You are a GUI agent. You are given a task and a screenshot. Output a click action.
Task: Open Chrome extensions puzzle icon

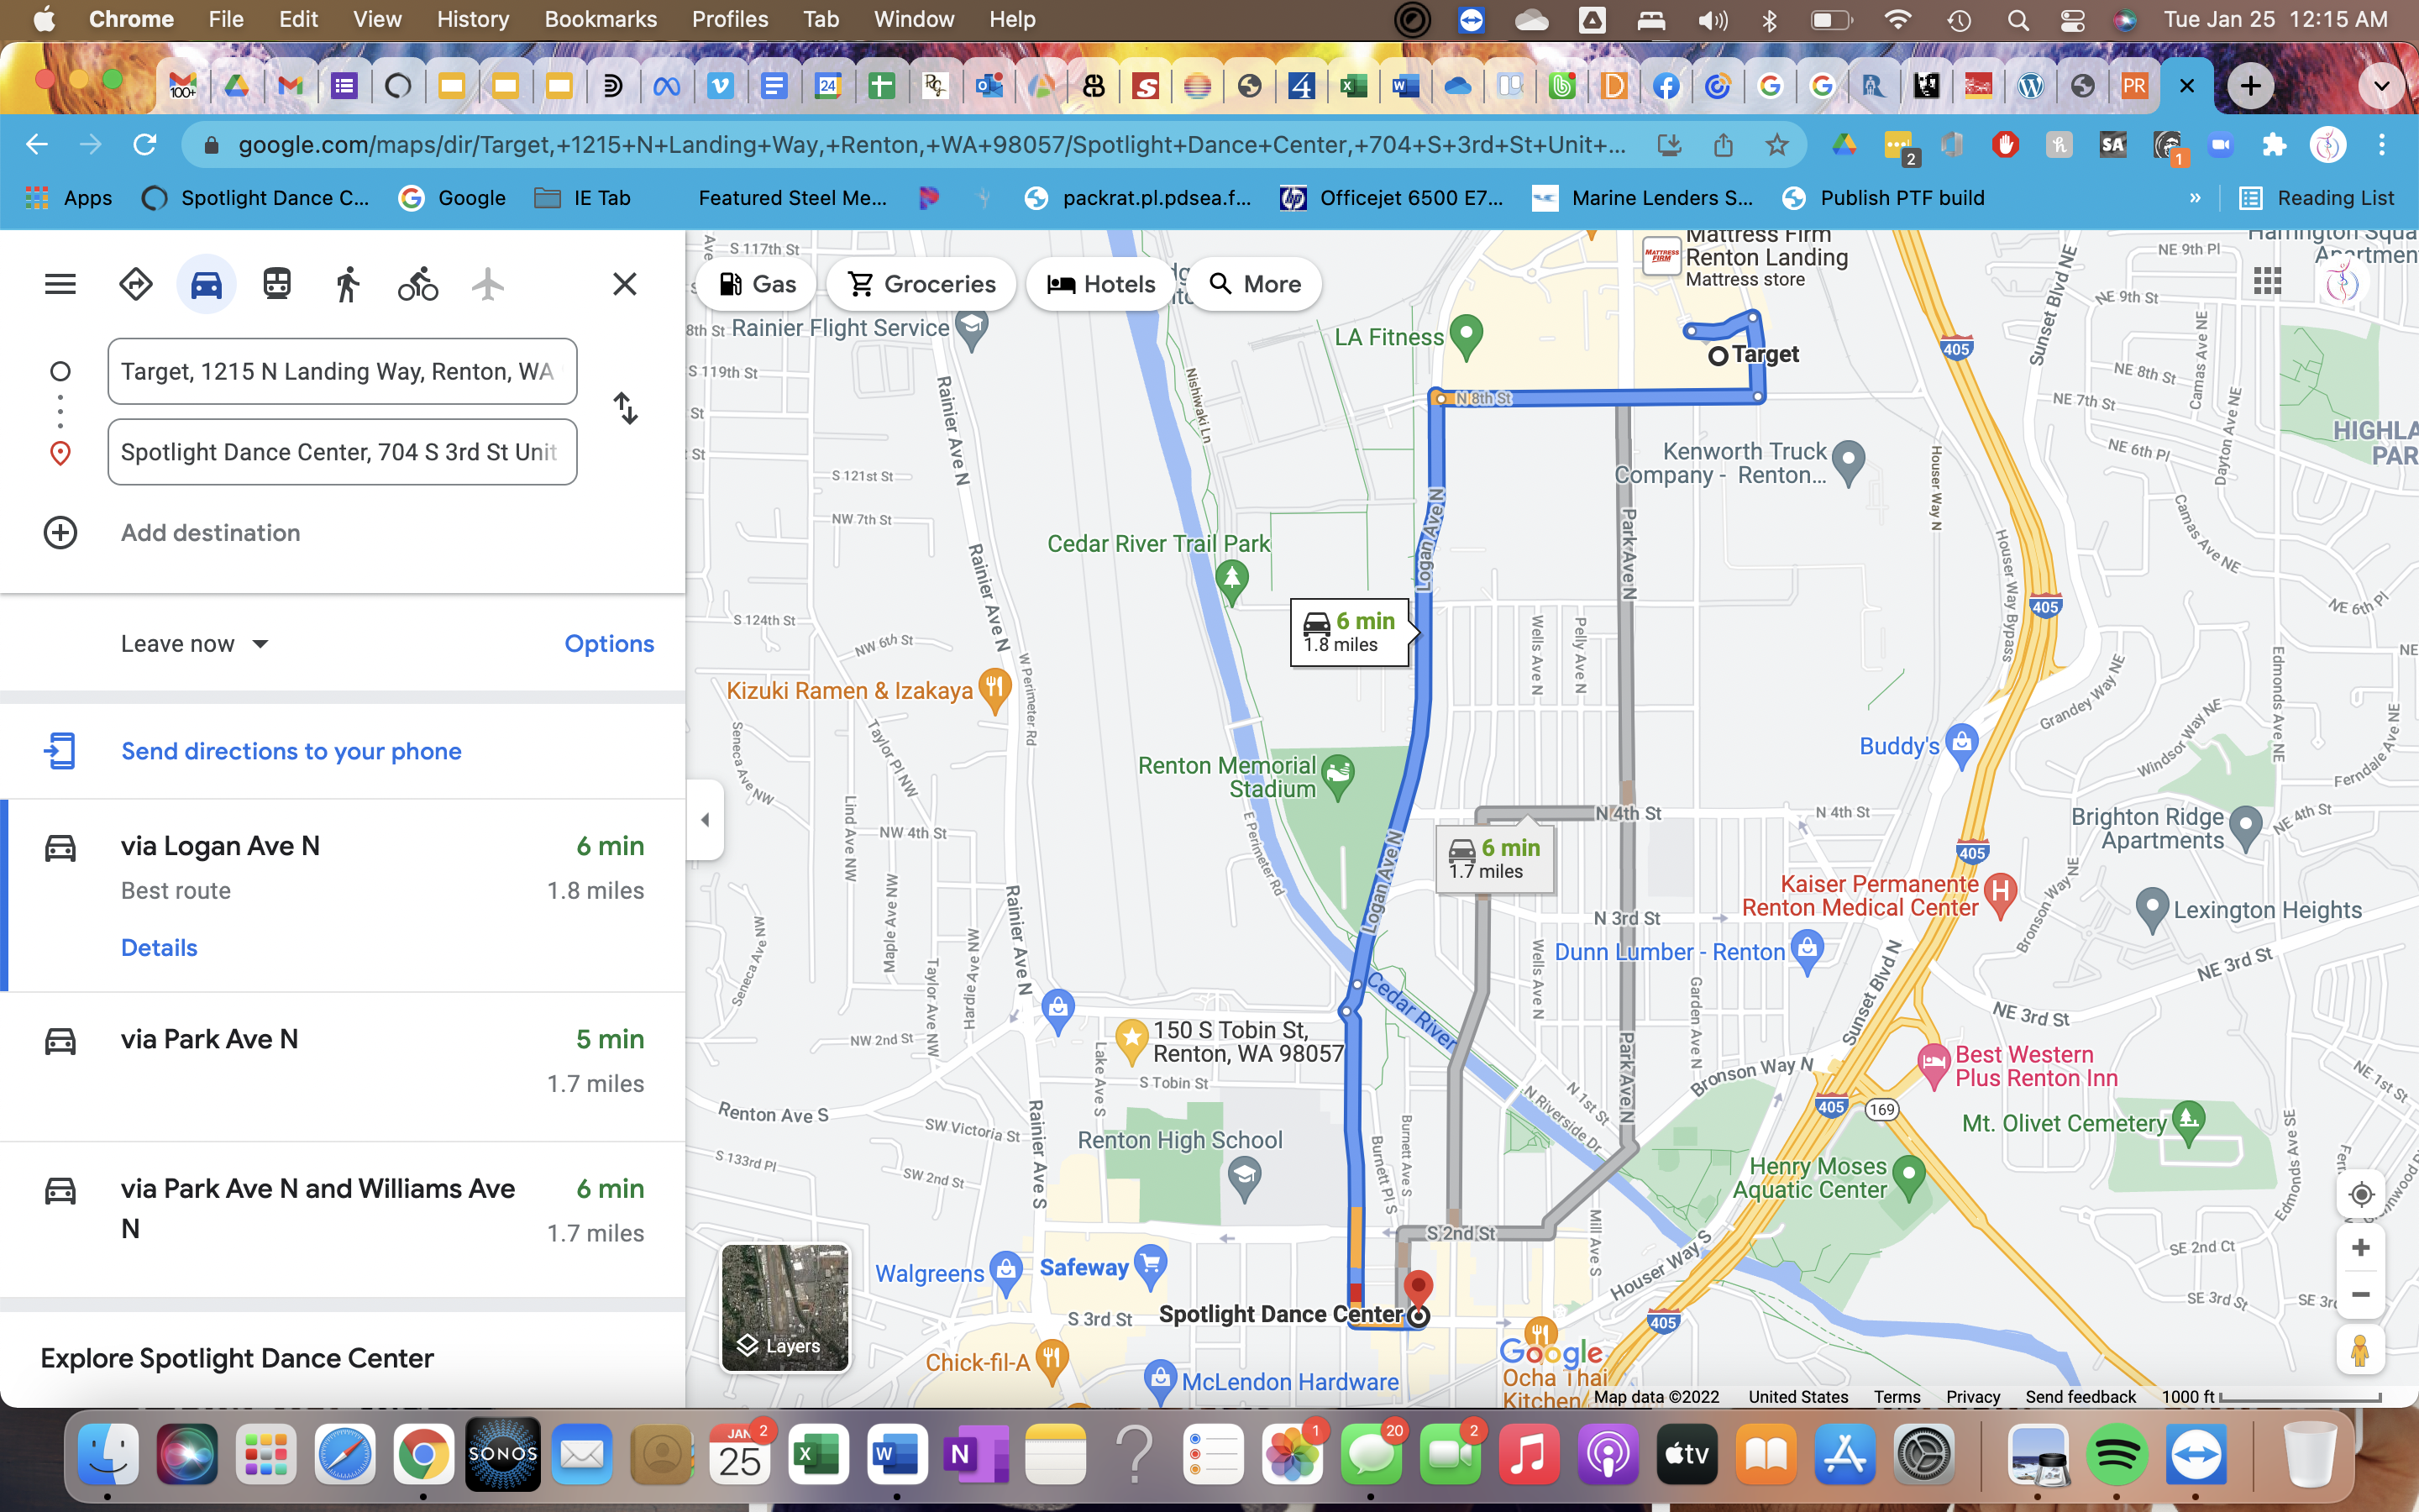2274,145
